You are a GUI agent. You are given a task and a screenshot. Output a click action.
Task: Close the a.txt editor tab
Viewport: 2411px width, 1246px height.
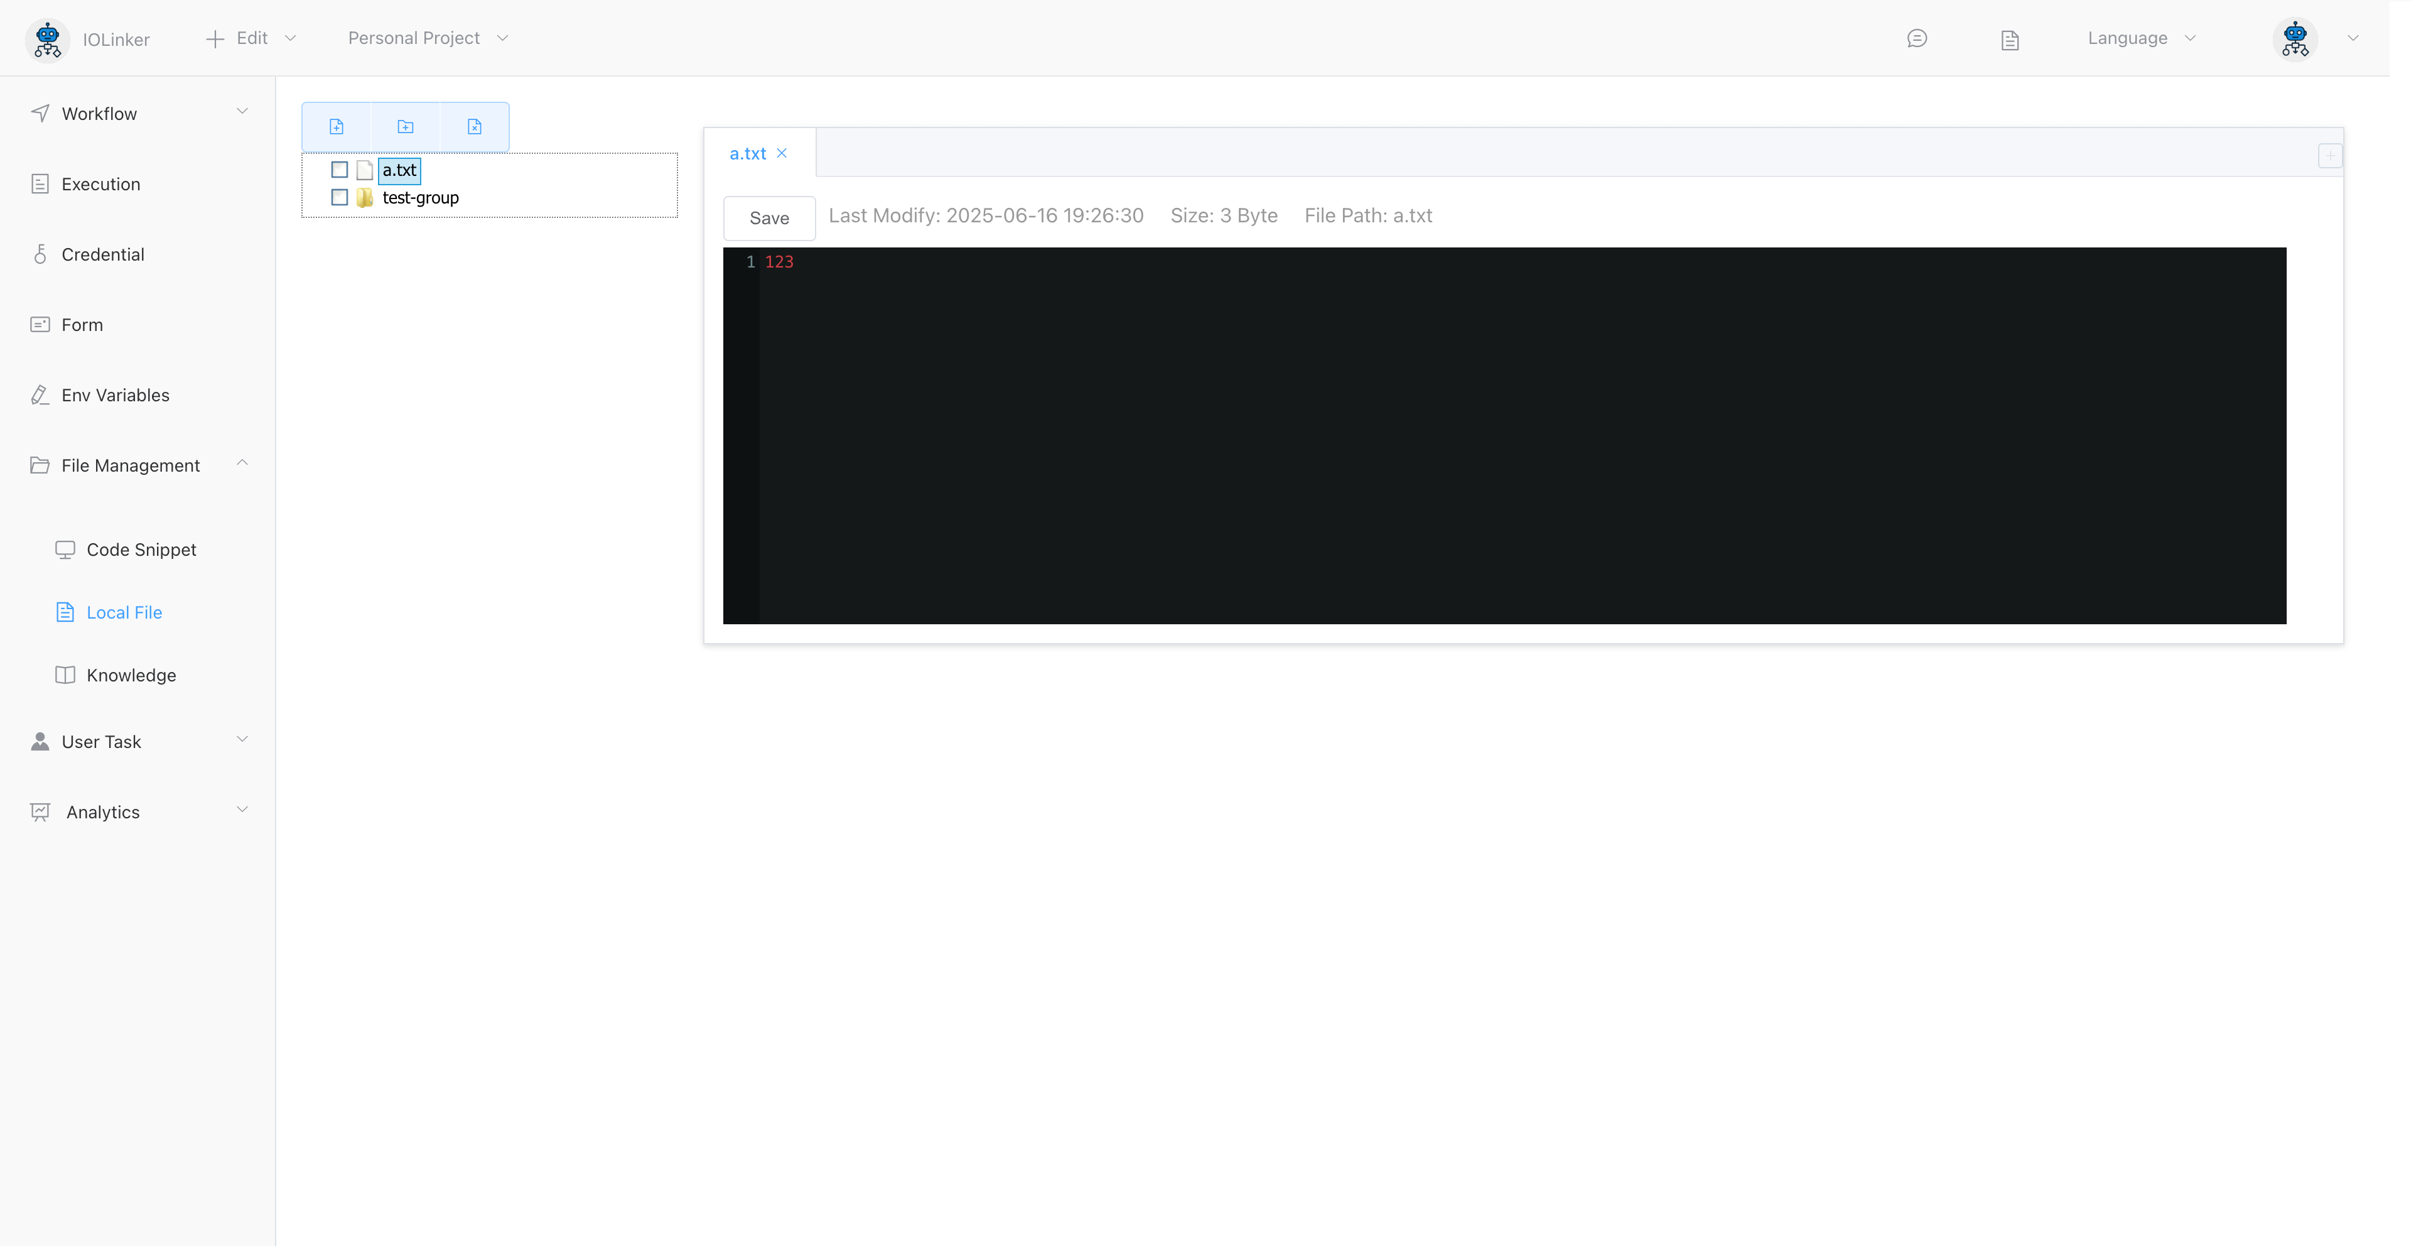(782, 153)
